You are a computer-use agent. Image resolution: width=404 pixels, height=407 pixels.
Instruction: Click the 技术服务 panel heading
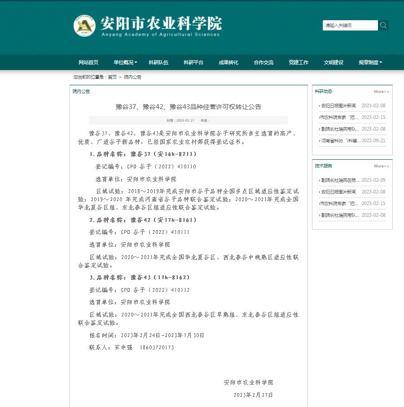324,166
